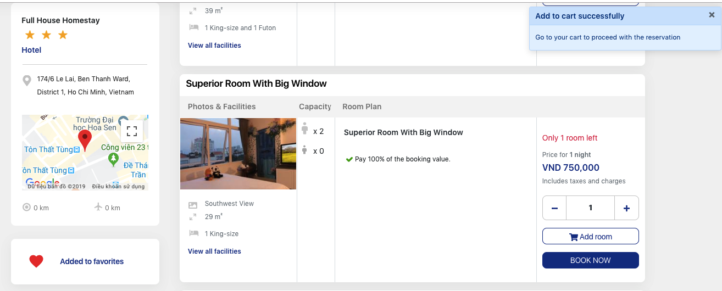Open Superior Room photo thumbnail
Screen dimensions: 722x291
pos(238,154)
